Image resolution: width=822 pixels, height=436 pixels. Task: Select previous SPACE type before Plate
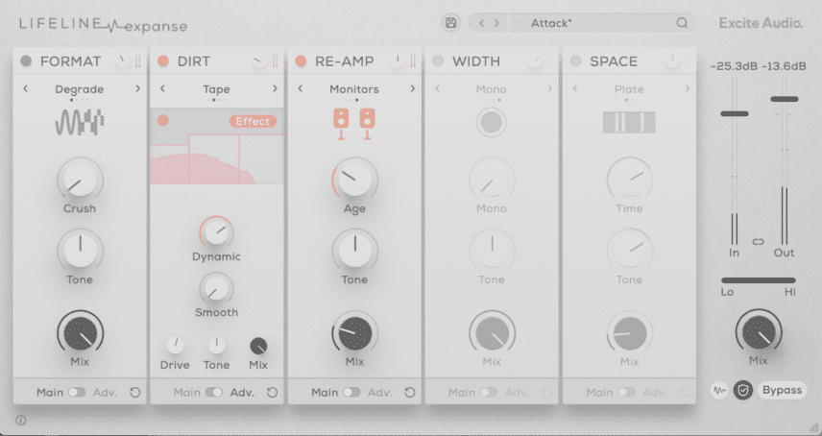[x=575, y=88]
